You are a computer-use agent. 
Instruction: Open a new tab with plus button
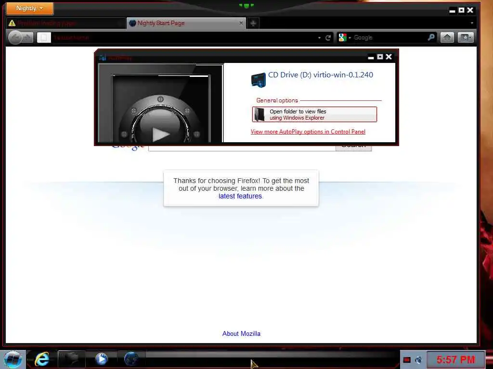coord(253,23)
